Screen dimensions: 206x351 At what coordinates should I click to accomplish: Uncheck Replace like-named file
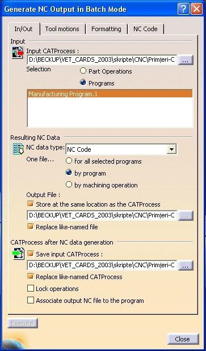pyautogui.click(x=30, y=226)
